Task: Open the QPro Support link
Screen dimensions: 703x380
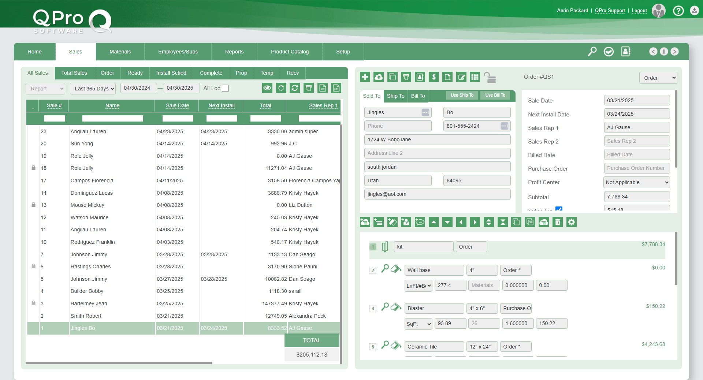Action: tap(610, 11)
